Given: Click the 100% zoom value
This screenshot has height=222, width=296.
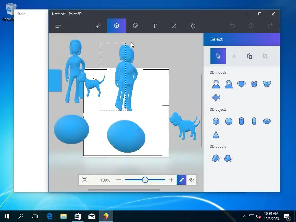Looking at the screenshot, I should [x=105, y=180].
